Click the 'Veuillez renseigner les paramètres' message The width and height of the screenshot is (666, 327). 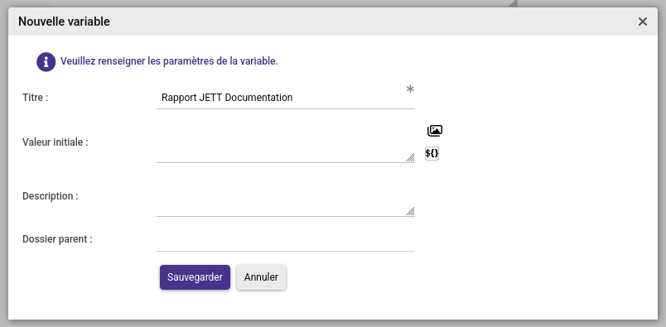(x=169, y=61)
